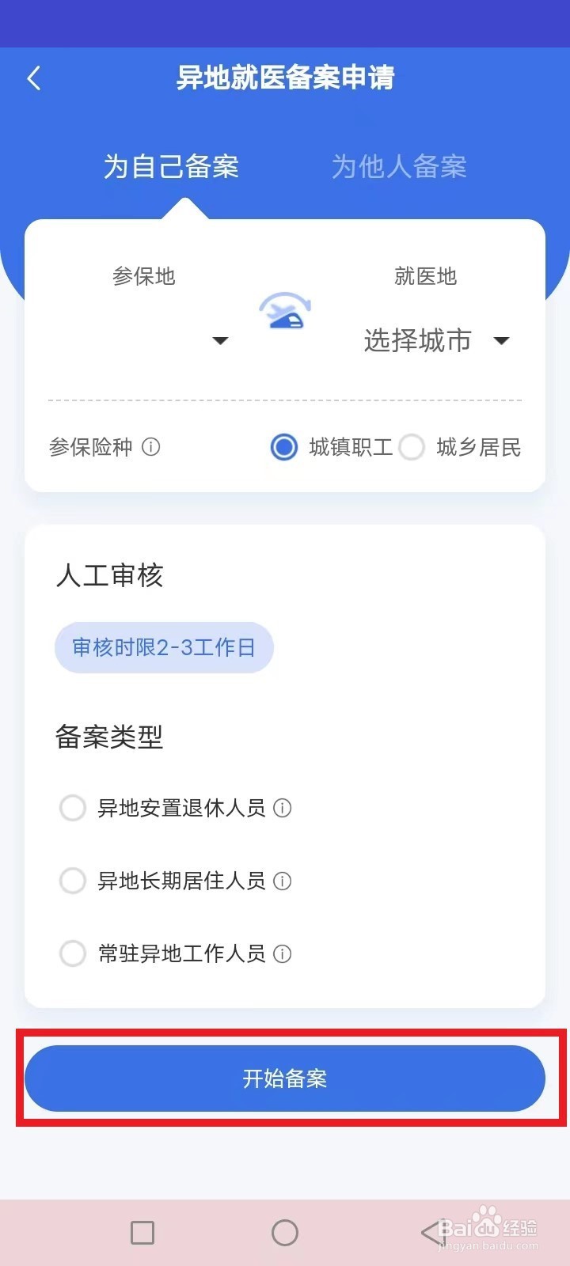Choose 常驻异地工作人员 radio option
Screen dimensions: 570x1266
[x=73, y=953]
